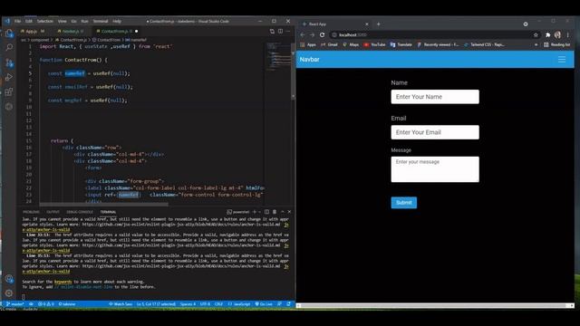The image size is (580, 326).
Task: Kill terminal with trash icon
Action: 275,212
